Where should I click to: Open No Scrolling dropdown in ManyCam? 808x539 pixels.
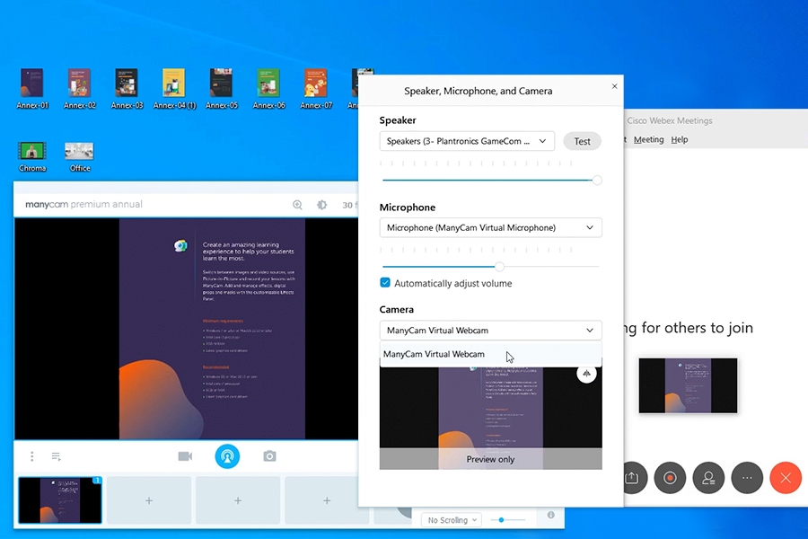452,520
